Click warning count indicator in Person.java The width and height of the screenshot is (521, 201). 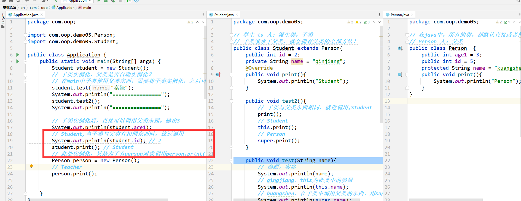[x=499, y=22]
